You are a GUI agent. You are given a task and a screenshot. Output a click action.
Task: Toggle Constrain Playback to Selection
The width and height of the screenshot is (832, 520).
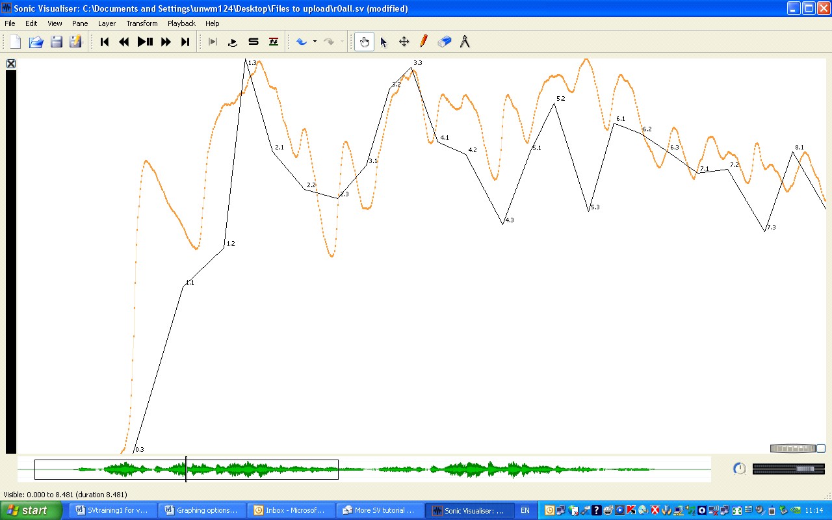[x=213, y=42]
